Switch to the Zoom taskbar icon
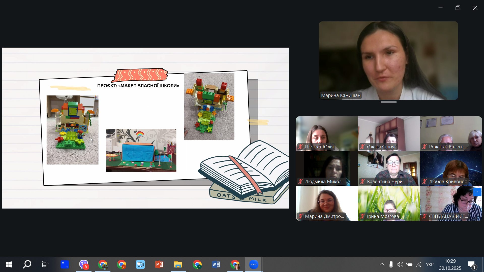This screenshot has width=484, height=272. (254, 264)
